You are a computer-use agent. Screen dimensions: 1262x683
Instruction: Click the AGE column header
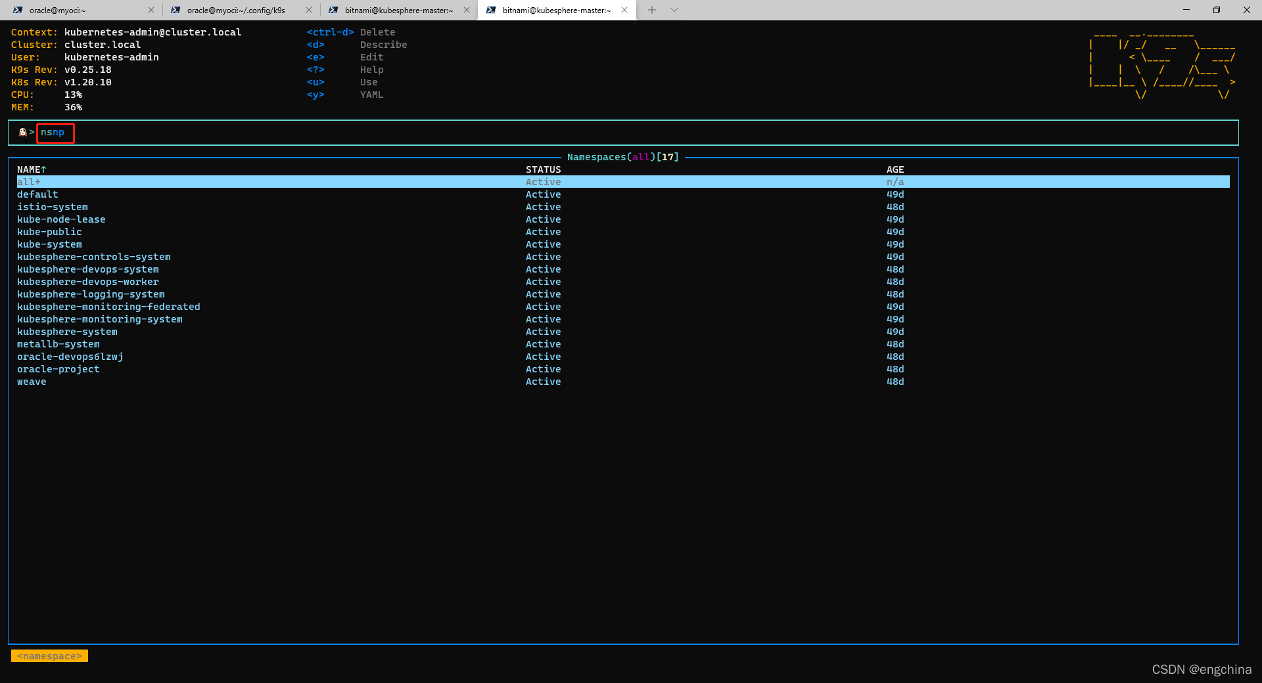(x=895, y=169)
